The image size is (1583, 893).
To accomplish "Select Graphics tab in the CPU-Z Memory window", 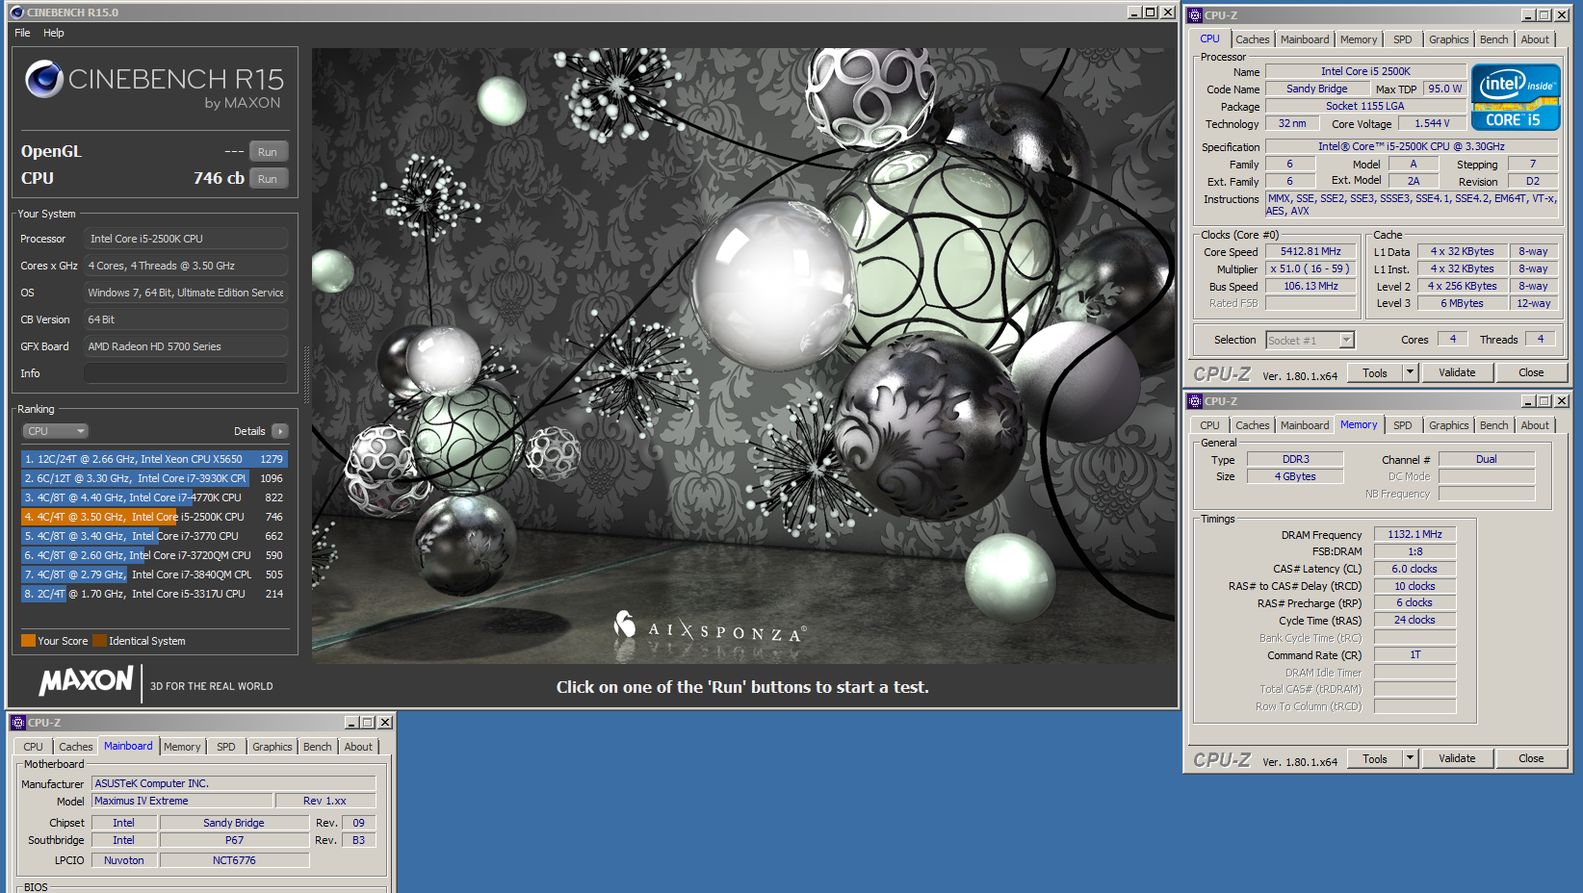I will (x=1448, y=425).
